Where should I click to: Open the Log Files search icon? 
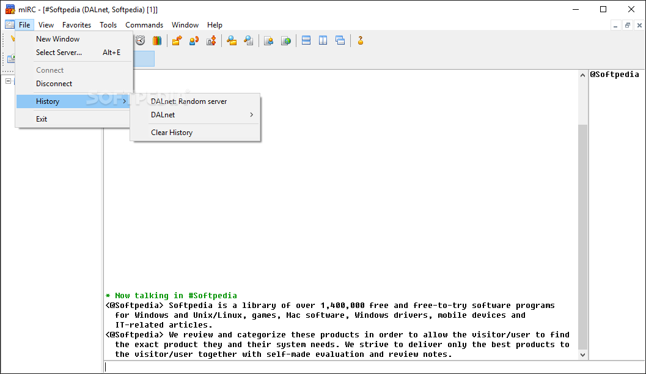(248, 40)
